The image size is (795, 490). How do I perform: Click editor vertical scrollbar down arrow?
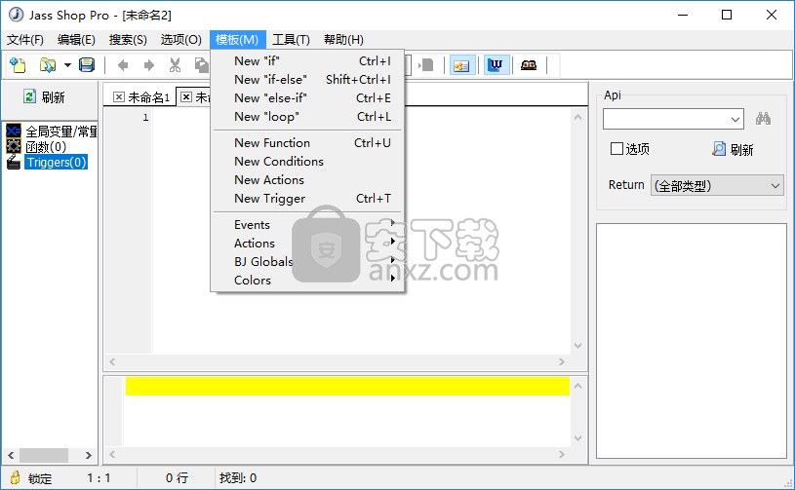point(578,346)
